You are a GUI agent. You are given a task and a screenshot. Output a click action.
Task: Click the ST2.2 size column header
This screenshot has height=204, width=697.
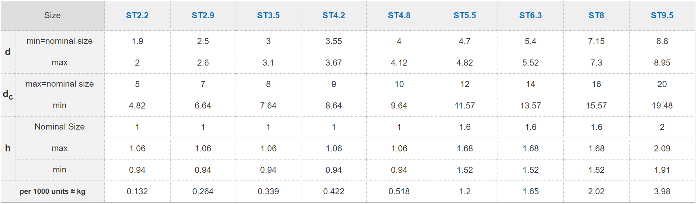pos(137,15)
